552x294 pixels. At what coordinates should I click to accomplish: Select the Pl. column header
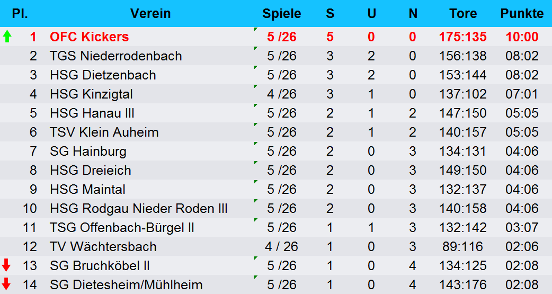coord(20,14)
